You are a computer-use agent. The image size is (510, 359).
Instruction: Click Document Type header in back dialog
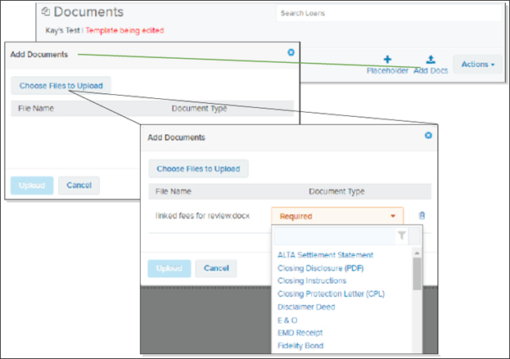[199, 109]
